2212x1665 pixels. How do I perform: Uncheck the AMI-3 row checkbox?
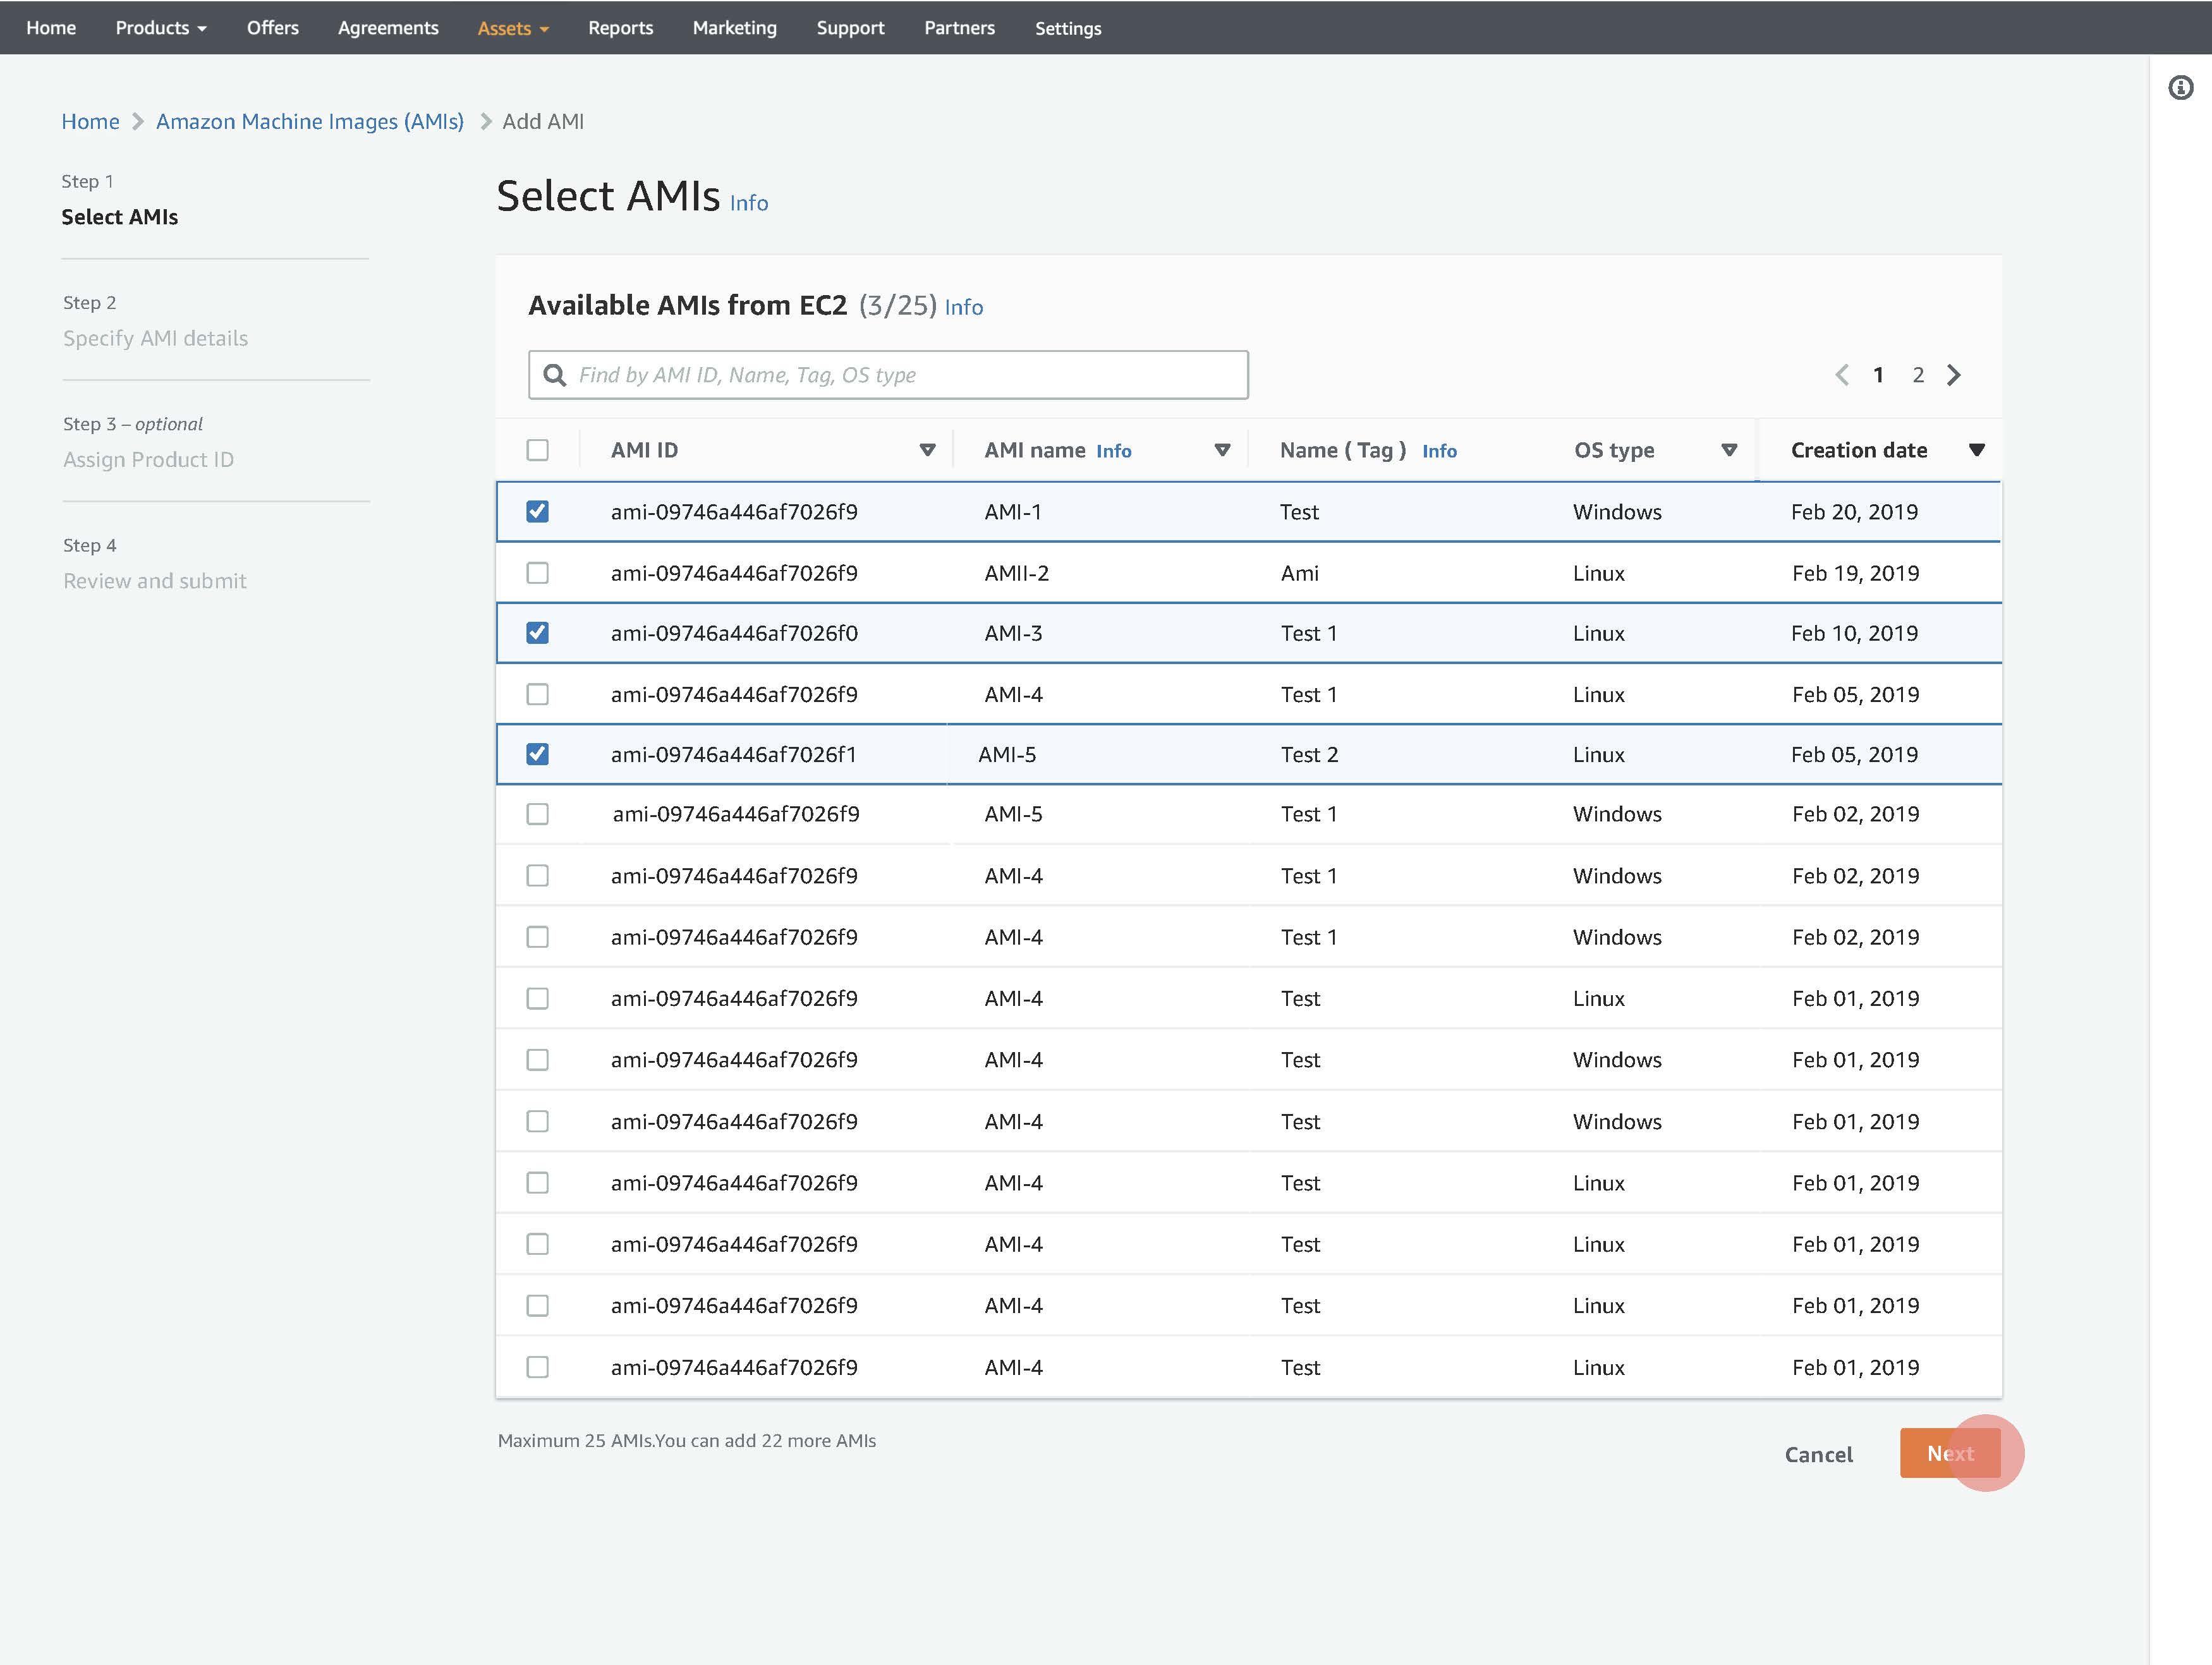(x=538, y=633)
